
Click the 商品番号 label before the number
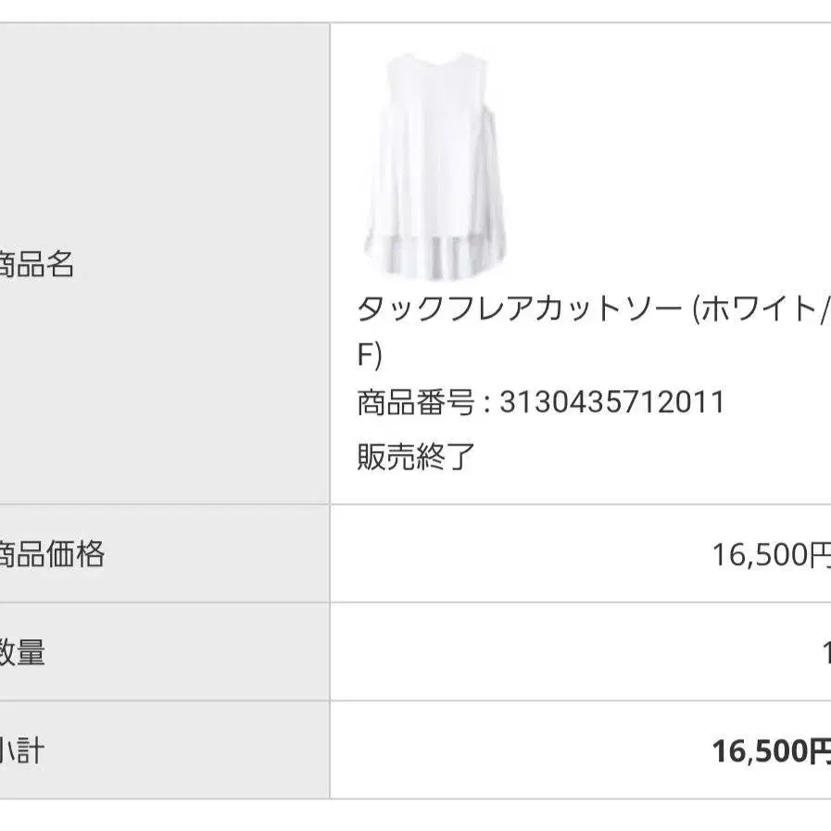[x=415, y=402]
